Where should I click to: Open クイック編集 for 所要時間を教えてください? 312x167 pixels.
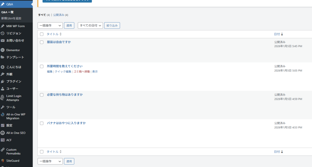63,72
